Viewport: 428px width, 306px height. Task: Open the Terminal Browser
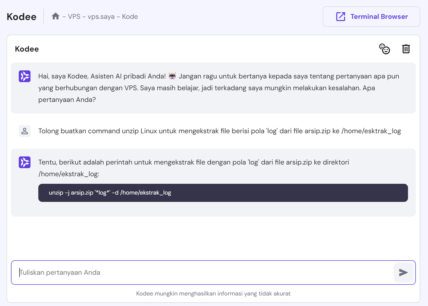coord(371,16)
